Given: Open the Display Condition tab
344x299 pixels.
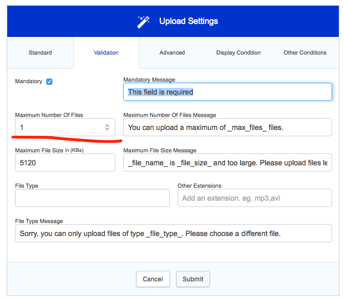Looking at the screenshot, I should point(239,53).
